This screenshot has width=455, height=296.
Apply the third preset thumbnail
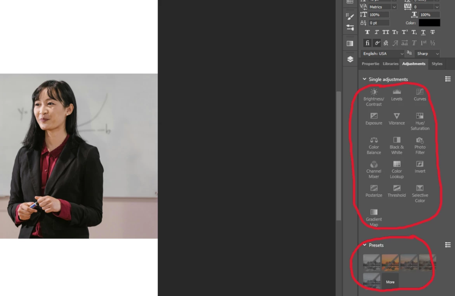point(409,262)
